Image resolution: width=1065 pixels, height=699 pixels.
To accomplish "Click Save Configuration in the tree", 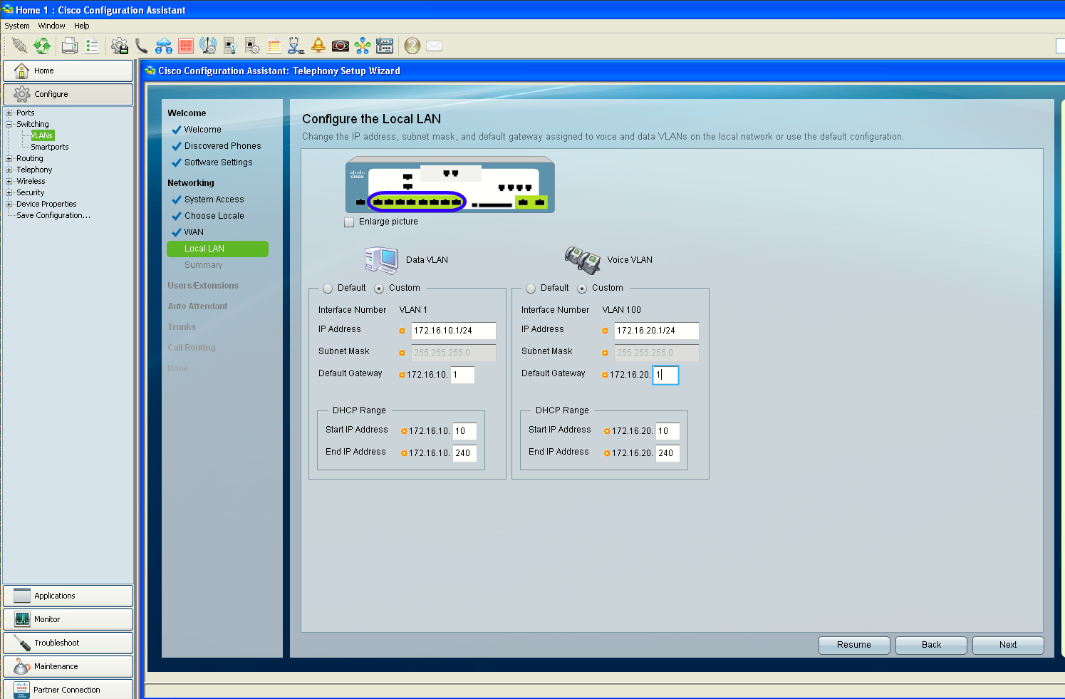I will coord(53,215).
